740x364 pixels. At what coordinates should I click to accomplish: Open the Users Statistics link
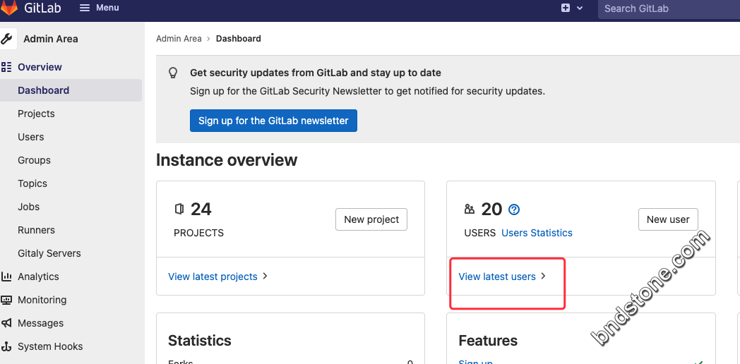point(537,233)
